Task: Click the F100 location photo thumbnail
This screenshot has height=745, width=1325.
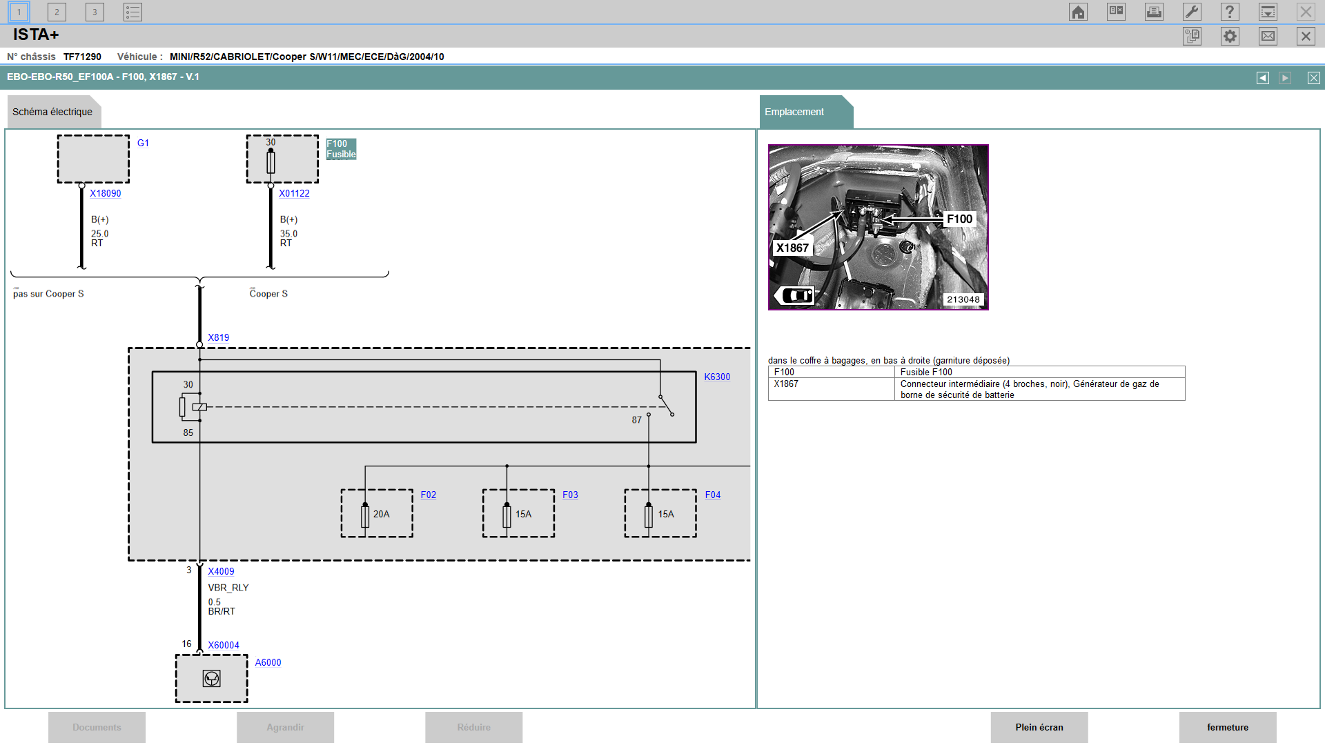Action: (878, 227)
